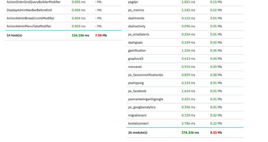Select the ActionAdminMenuTabsModifier hook name
This screenshot has width=268, height=142.
pyautogui.click(x=29, y=26)
